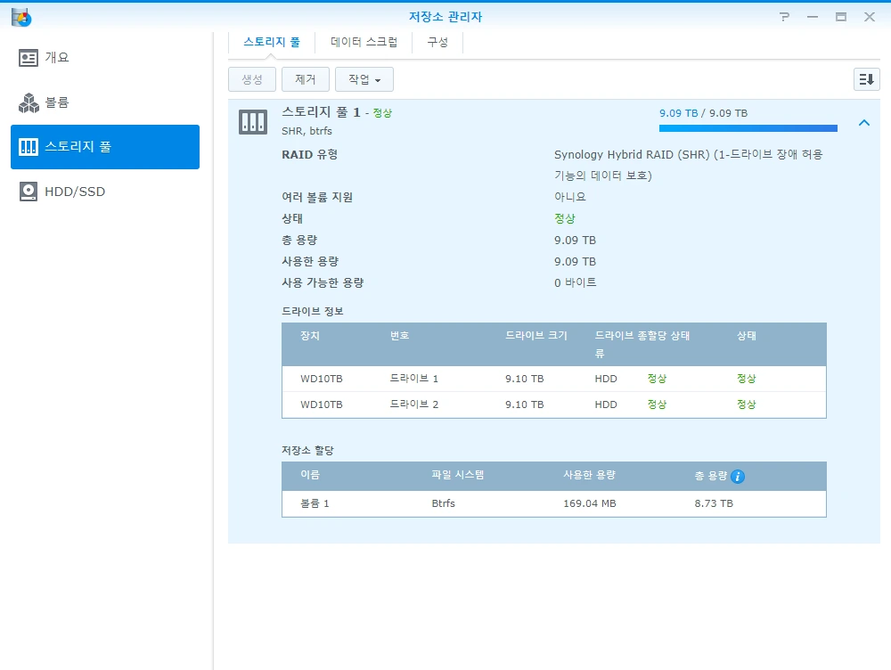Click the drive table 상태 column header
Viewport: 891px width, 670px height.
click(746, 335)
